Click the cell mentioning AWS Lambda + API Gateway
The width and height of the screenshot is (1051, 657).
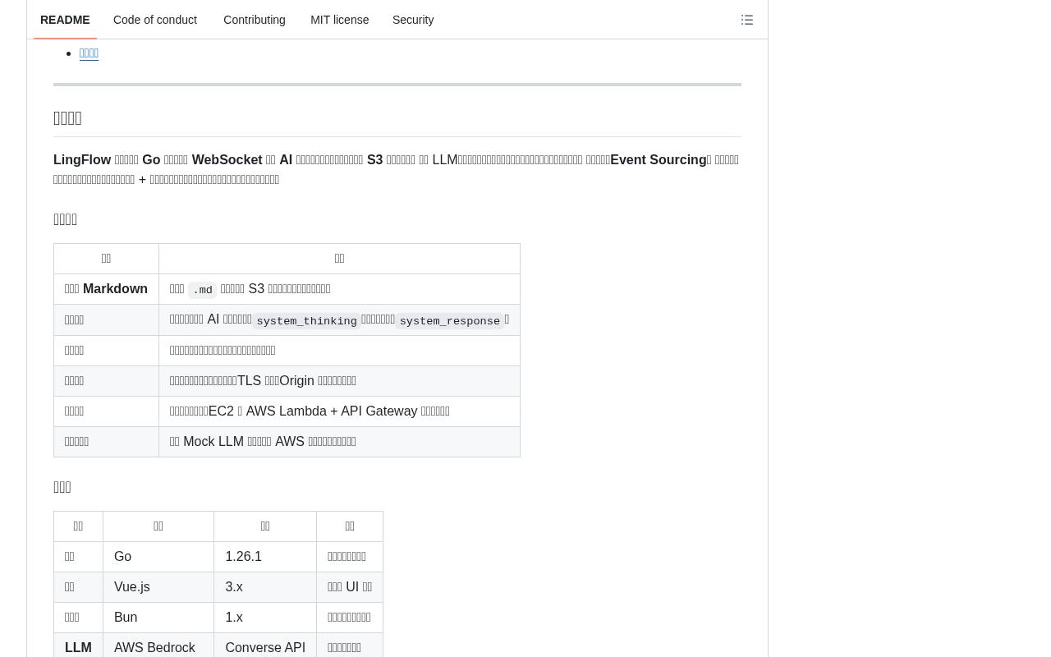coord(339,411)
